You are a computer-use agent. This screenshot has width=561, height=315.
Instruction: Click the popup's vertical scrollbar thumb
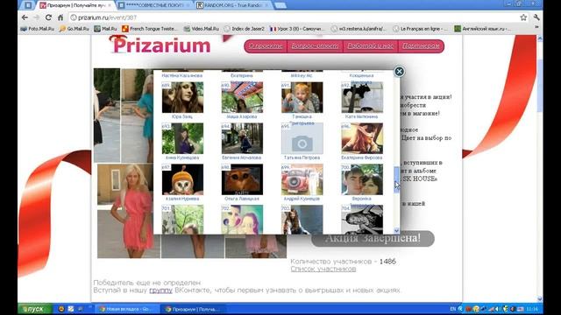click(396, 179)
